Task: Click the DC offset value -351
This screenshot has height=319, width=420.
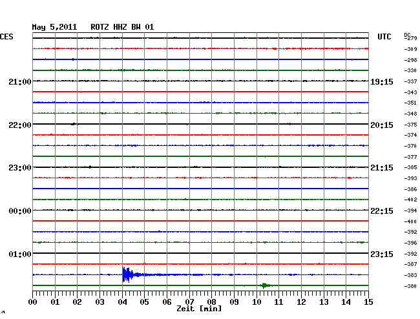Action: pyautogui.click(x=410, y=103)
